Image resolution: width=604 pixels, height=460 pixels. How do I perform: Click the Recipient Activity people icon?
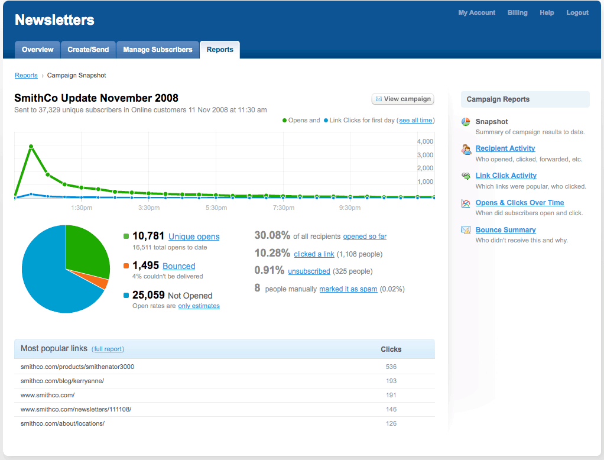(x=466, y=150)
